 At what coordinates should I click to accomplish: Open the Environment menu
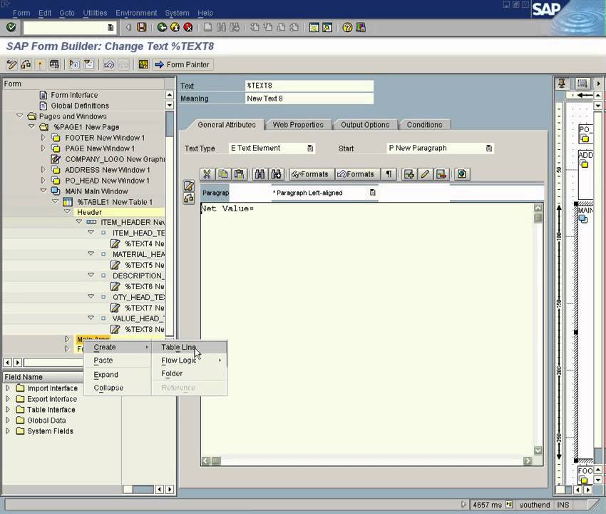(136, 13)
